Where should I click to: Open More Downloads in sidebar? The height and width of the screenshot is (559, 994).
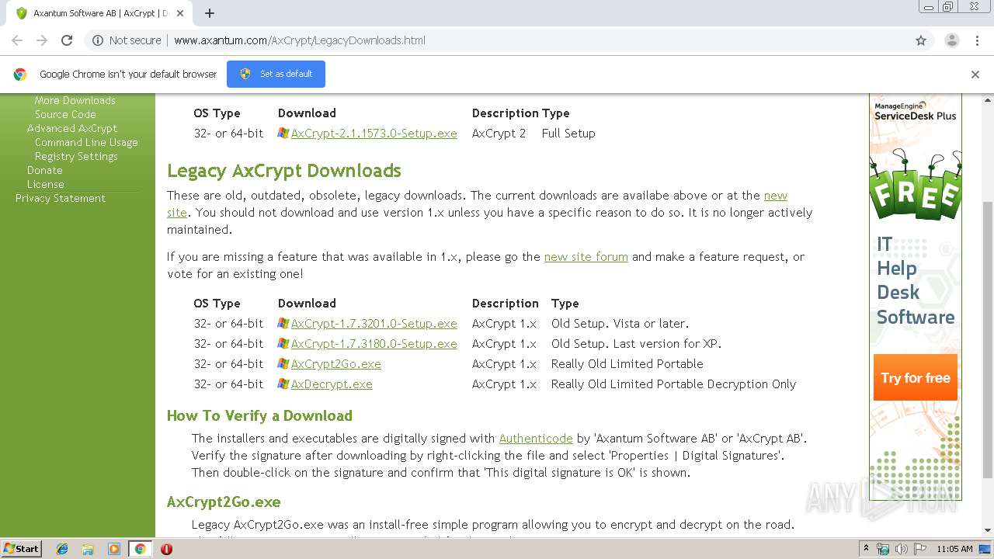click(x=75, y=101)
